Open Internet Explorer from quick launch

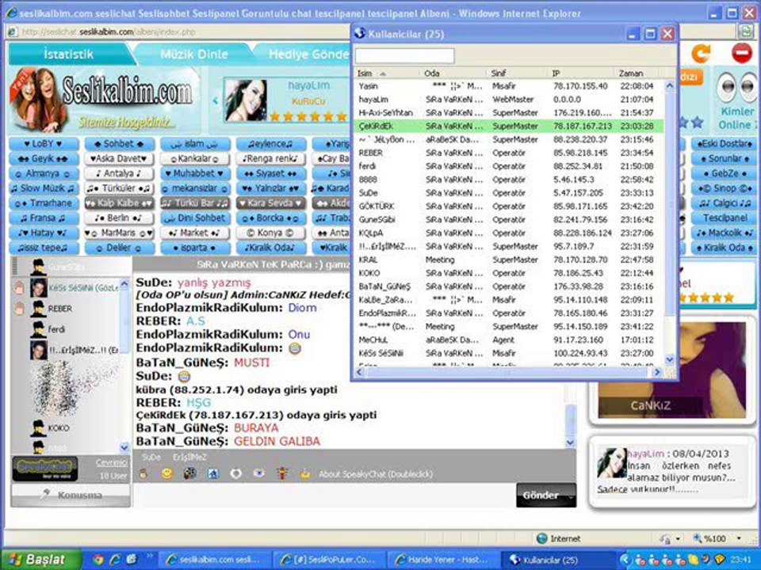pyautogui.click(x=115, y=560)
